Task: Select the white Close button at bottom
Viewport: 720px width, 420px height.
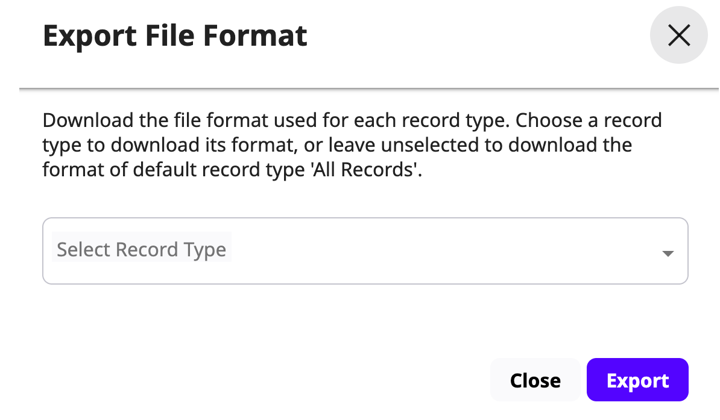Action: (x=535, y=380)
